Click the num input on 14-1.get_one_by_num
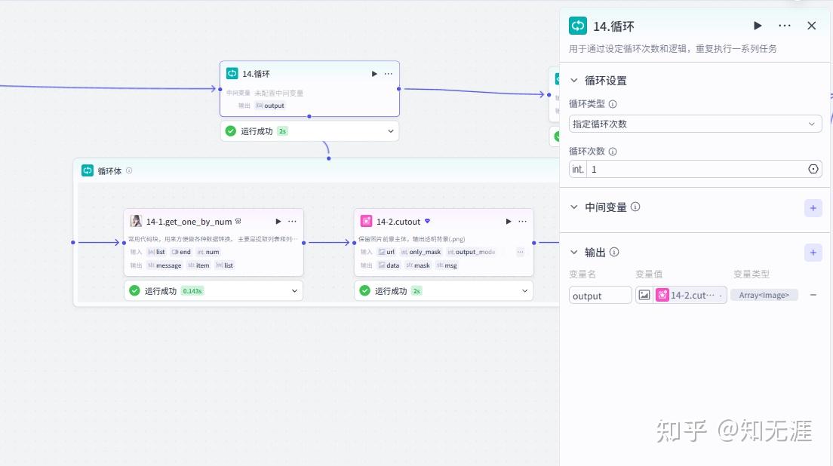Viewport: 833px width, 466px height. click(x=208, y=252)
